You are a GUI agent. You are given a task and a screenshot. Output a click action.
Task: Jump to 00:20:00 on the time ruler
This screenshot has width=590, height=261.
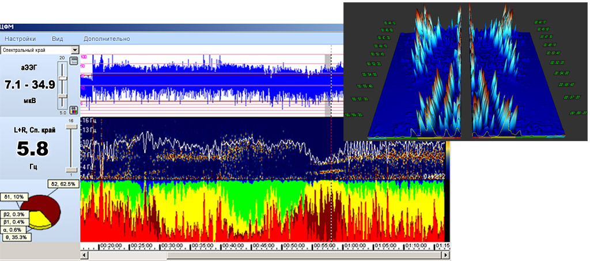click(x=110, y=247)
